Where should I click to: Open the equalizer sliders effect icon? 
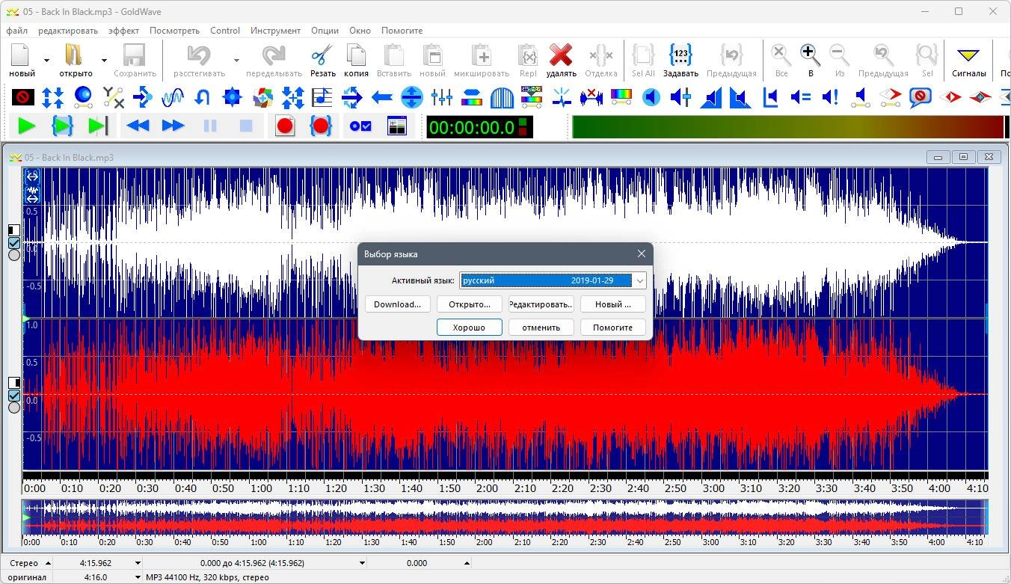coord(442,97)
